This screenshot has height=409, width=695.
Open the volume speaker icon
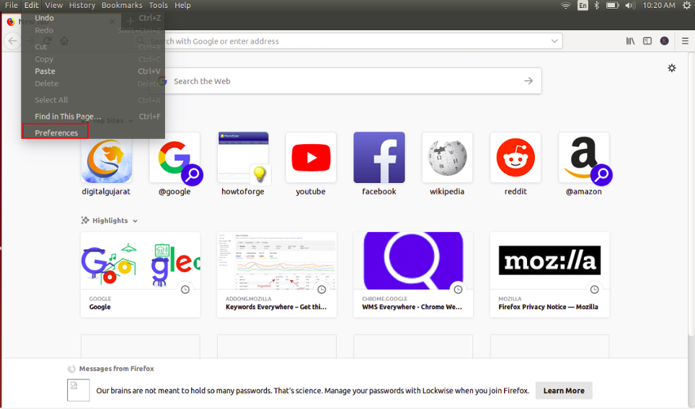pos(630,5)
